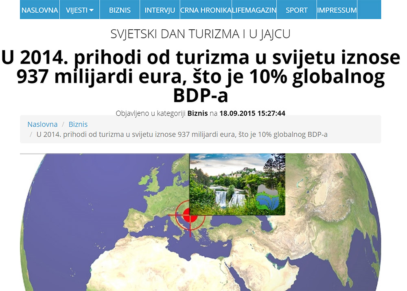Open the CRNA HRONIKA section

[206, 10]
